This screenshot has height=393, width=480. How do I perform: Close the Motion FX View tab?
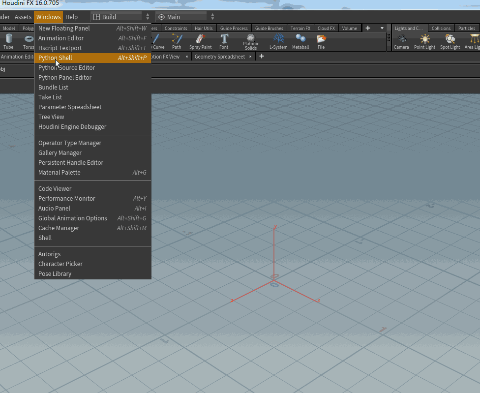coord(187,57)
